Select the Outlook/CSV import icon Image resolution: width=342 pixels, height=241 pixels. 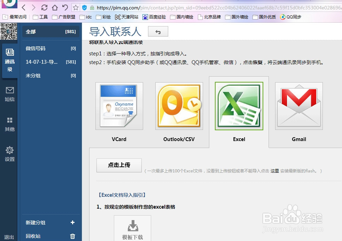179,106
